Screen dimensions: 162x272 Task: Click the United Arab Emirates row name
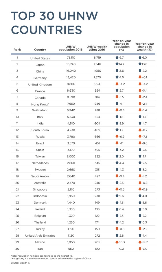40,235
